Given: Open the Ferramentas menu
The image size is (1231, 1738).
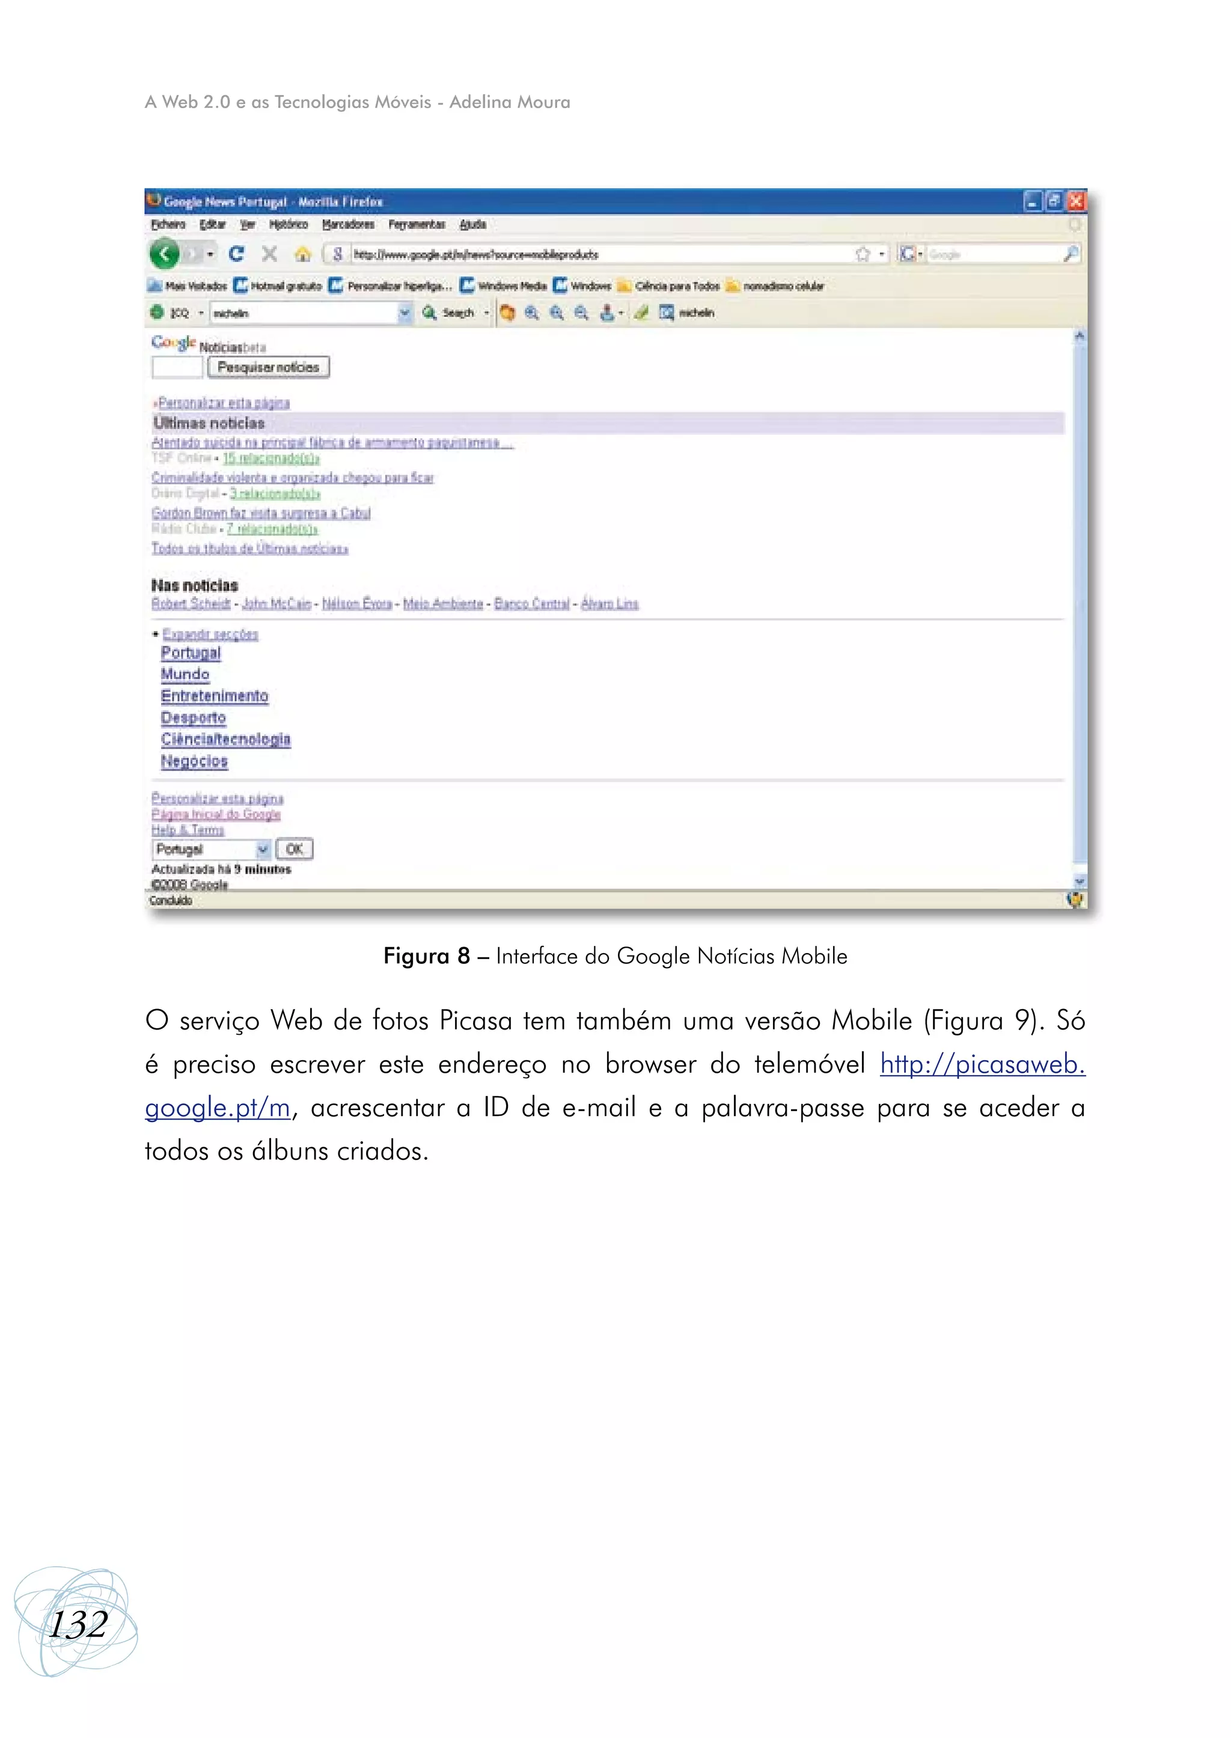Looking at the screenshot, I should [x=416, y=224].
